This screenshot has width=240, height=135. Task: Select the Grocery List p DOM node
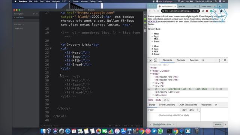(167, 92)
